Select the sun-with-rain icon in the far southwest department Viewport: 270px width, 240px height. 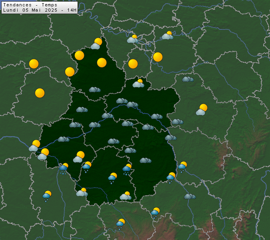(x=47, y=196)
